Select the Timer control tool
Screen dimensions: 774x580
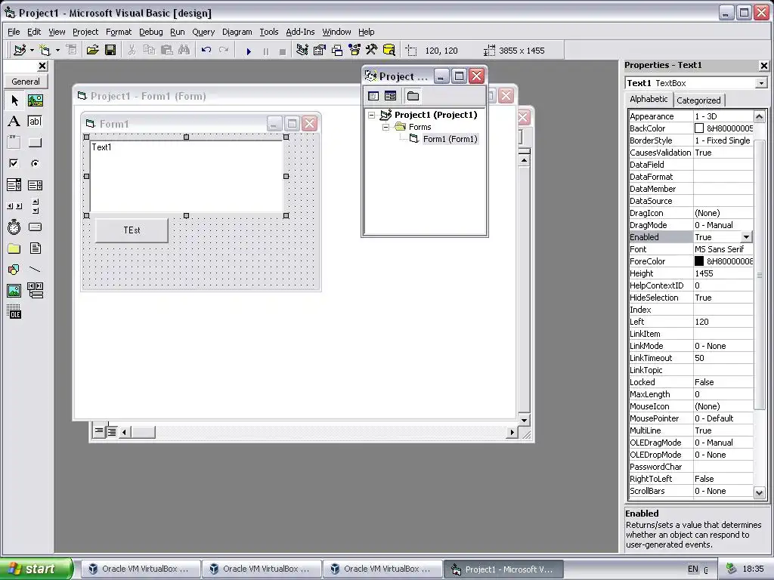click(14, 227)
